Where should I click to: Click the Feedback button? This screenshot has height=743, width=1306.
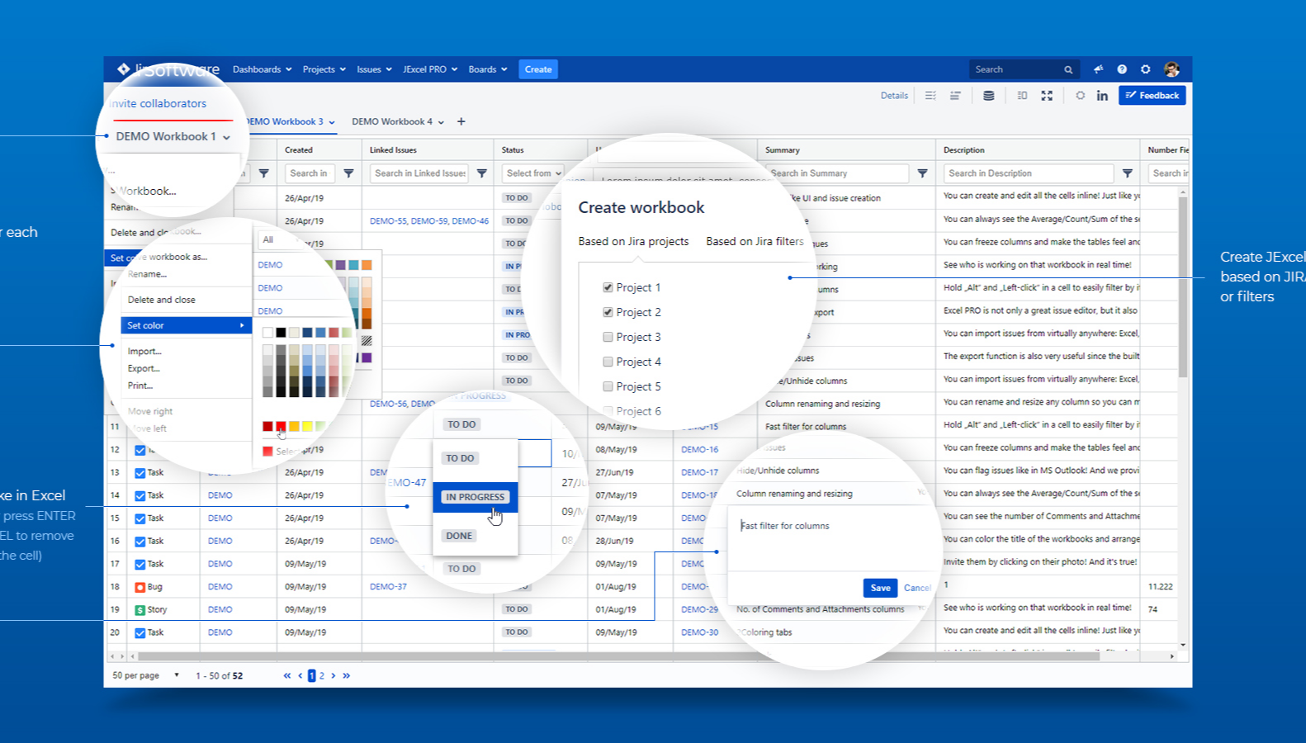point(1152,96)
